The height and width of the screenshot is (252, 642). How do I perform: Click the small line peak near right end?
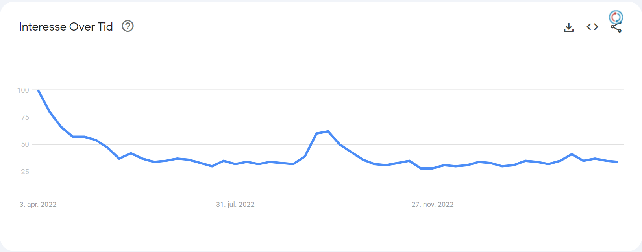(572, 154)
